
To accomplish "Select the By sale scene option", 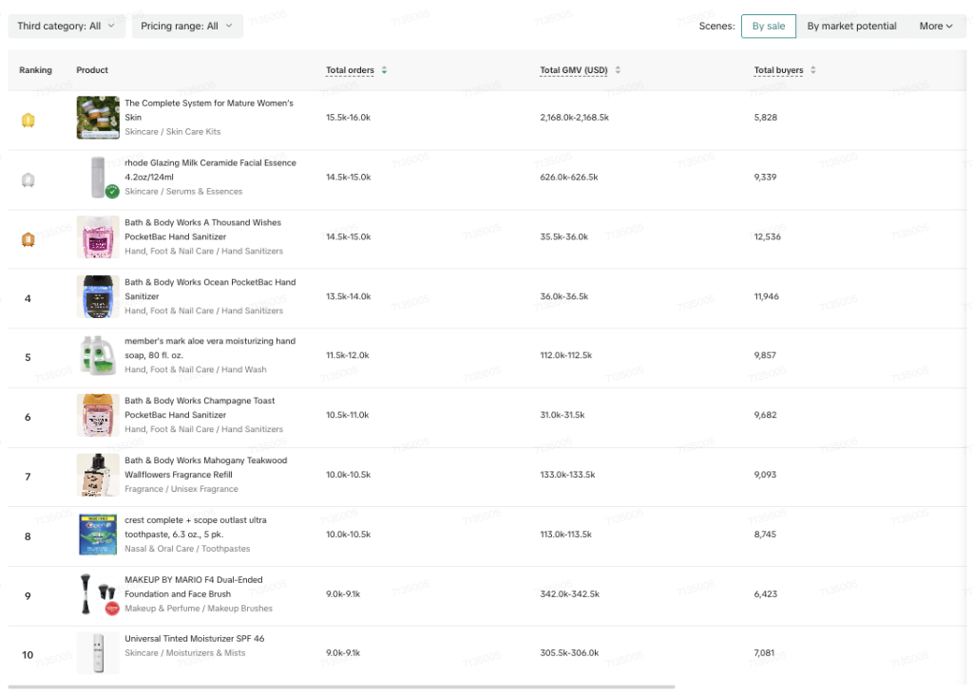I will click(768, 26).
